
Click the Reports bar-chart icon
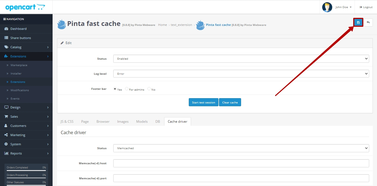point(6,153)
